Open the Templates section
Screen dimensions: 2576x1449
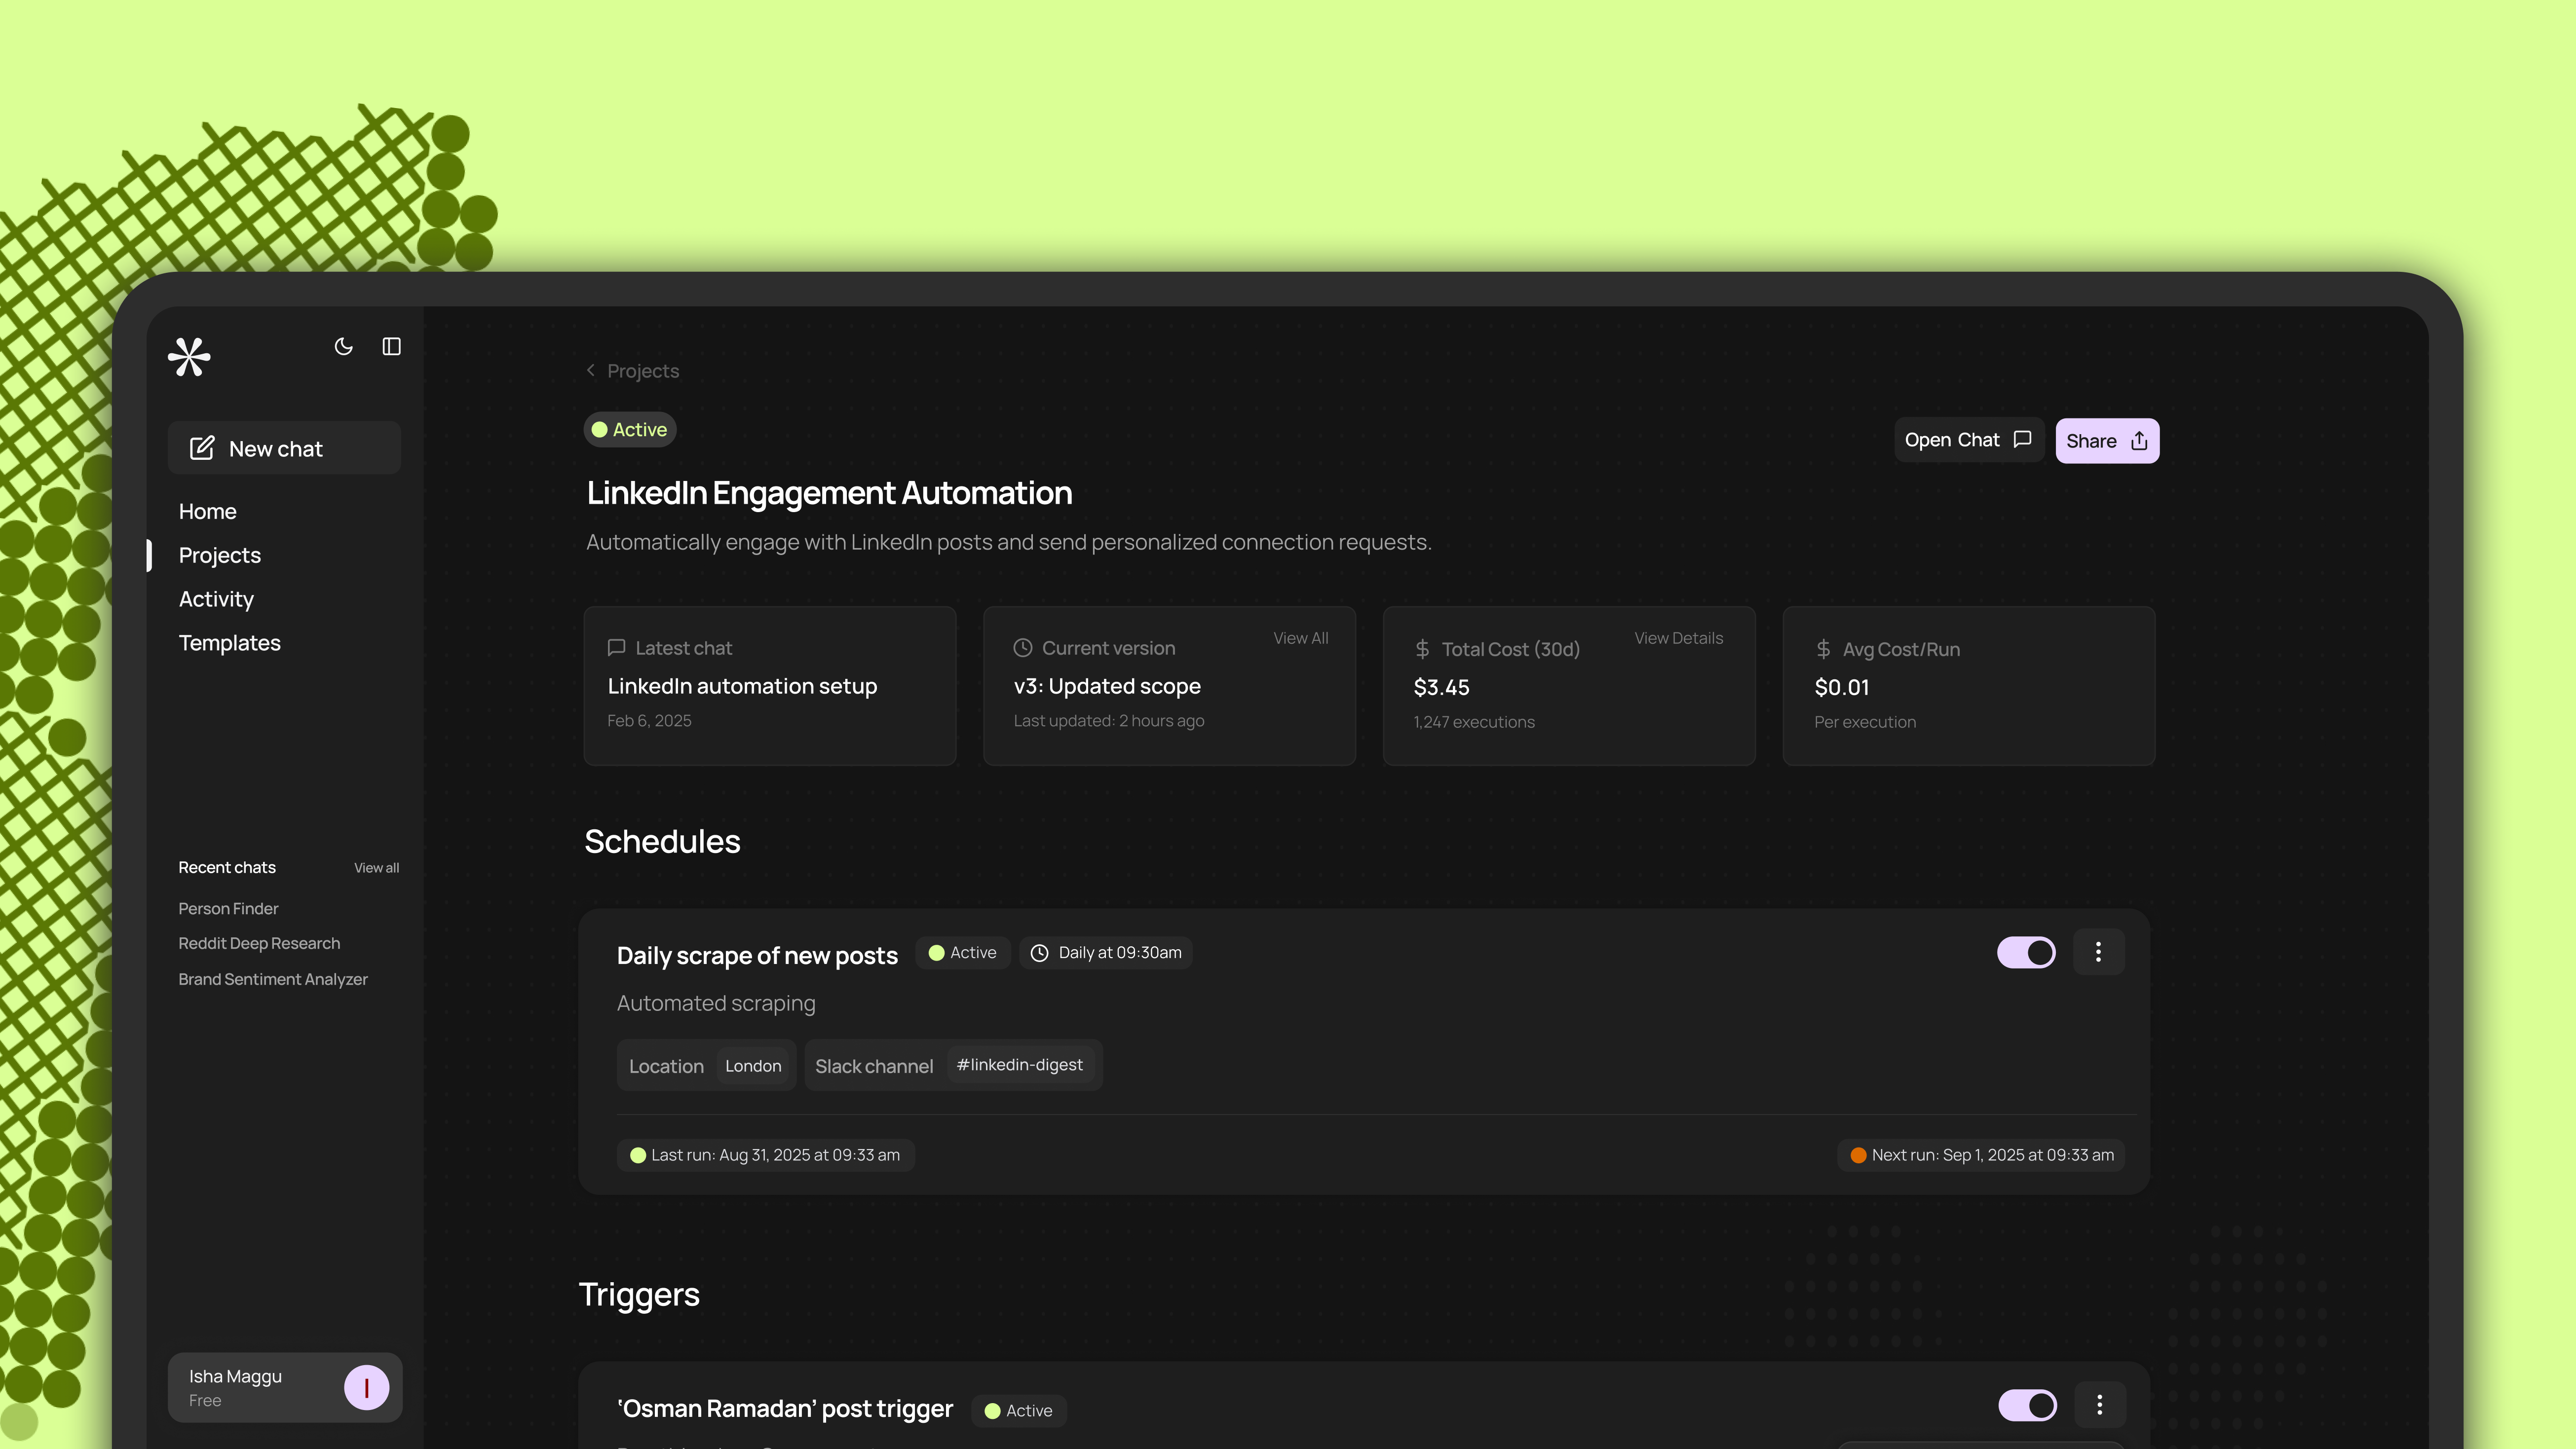(229, 643)
